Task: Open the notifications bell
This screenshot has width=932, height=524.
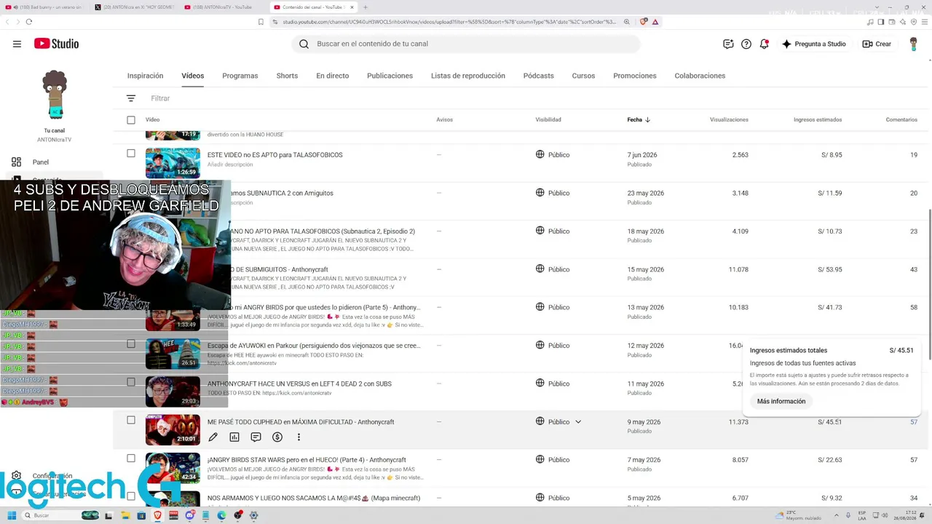Action: (764, 44)
